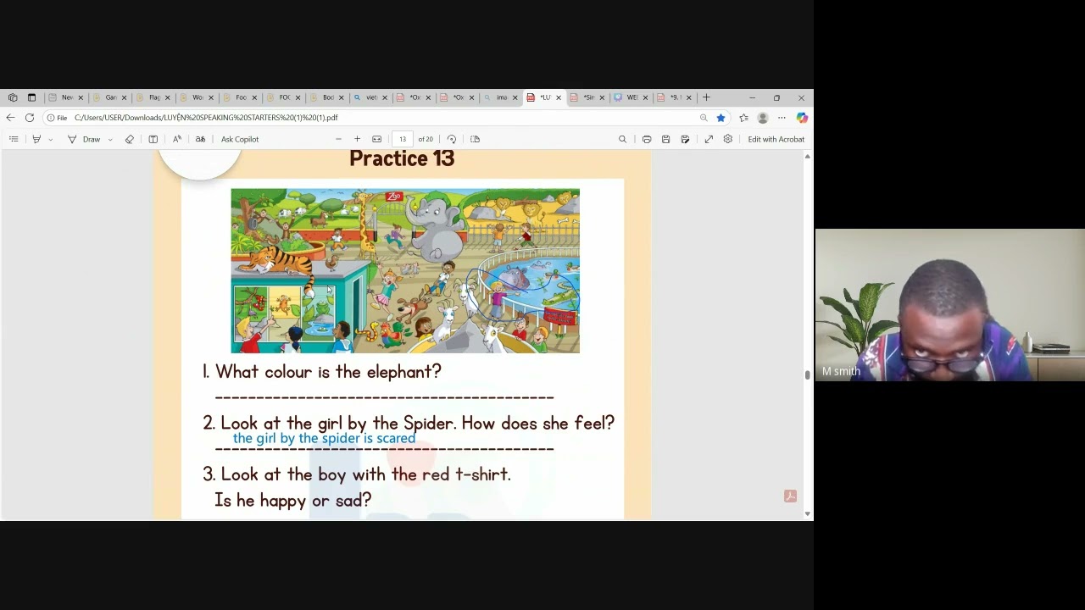Open the browser profile avatar
The width and height of the screenshot is (1085, 610).
coord(763,118)
